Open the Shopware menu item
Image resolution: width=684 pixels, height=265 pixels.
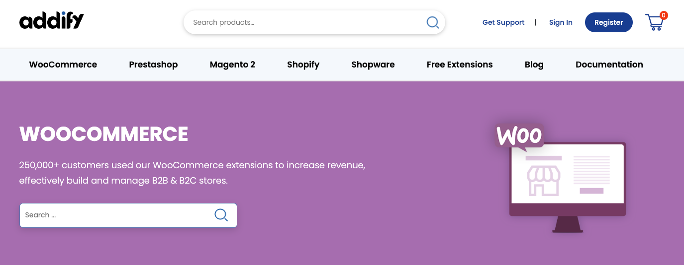pyautogui.click(x=373, y=65)
